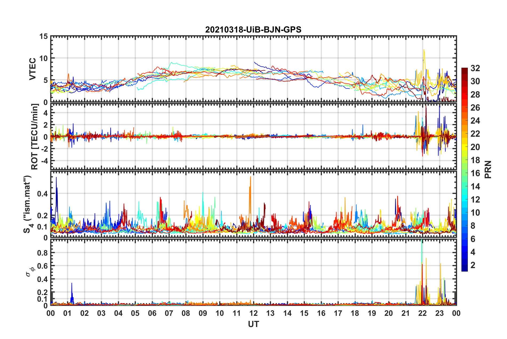Click UT axis hour label 19

pos(372,313)
